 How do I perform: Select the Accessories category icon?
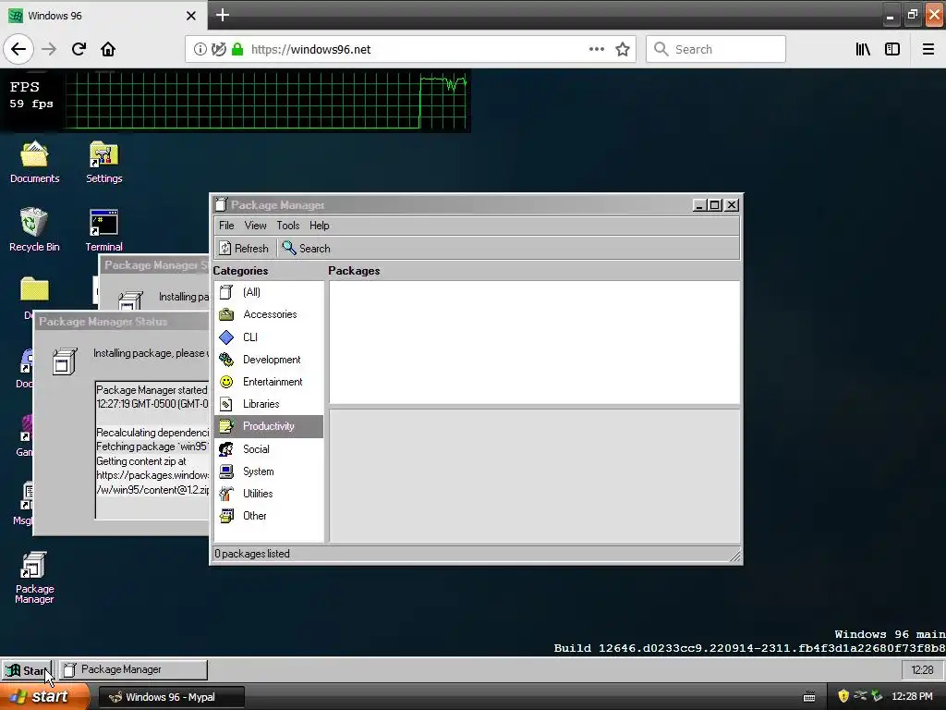pos(226,314)
